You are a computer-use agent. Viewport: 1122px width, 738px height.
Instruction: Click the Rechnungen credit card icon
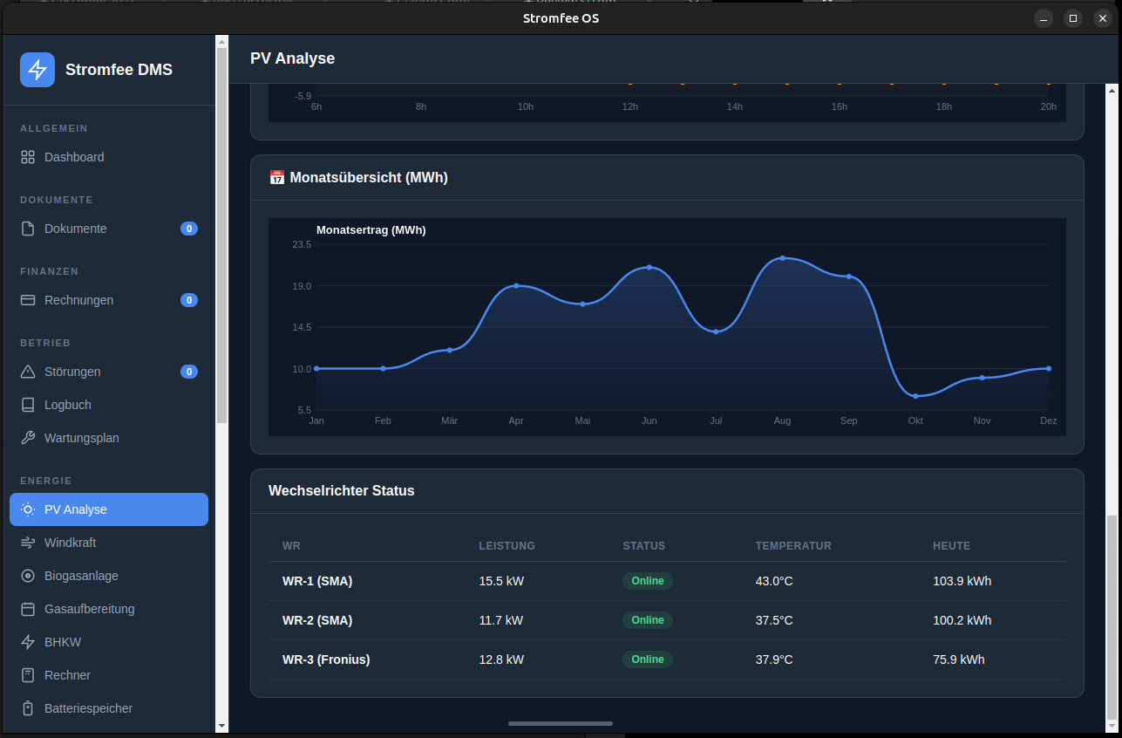(x=28, y=300)
